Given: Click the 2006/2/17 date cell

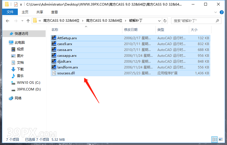Looking at the screenshot, I should click(137, 38).
